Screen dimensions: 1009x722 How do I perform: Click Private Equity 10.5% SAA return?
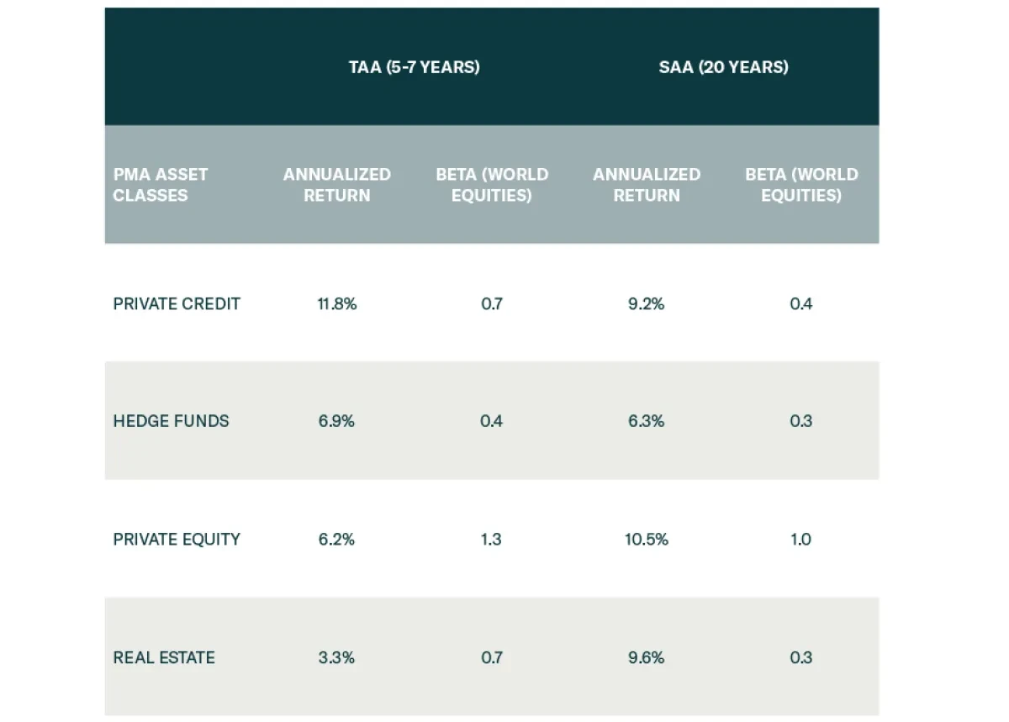646,540
